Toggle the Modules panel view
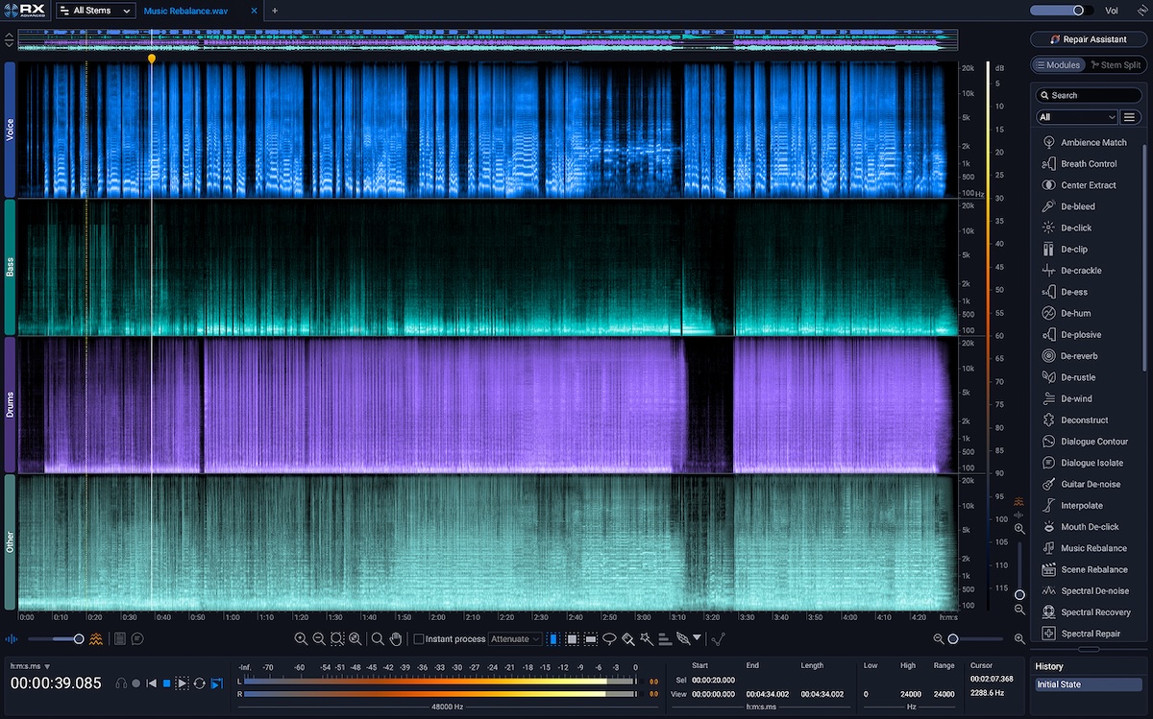 click(x=1058, y=65)
